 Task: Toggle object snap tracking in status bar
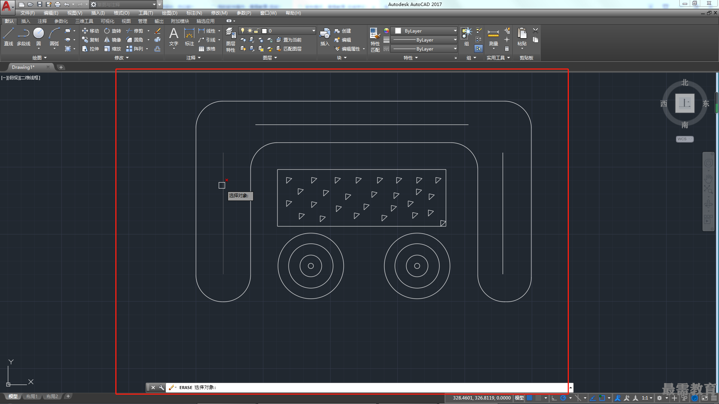(593, 398)
